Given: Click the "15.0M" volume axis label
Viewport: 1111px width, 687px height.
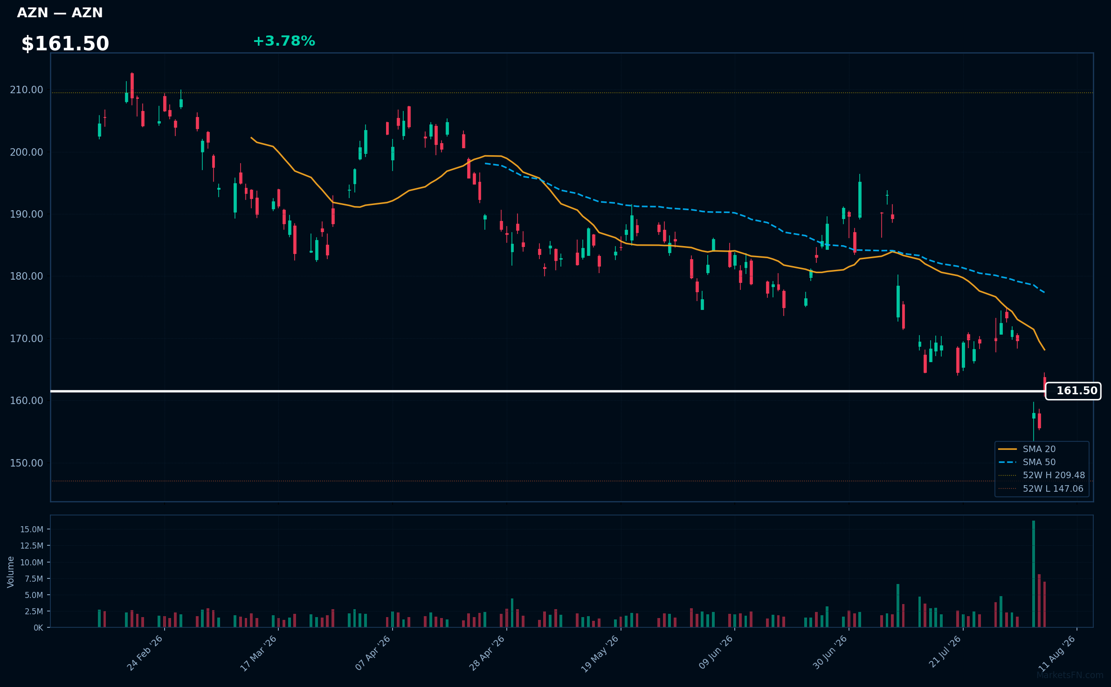Looking at the screenshot, I should coord(32,529).
